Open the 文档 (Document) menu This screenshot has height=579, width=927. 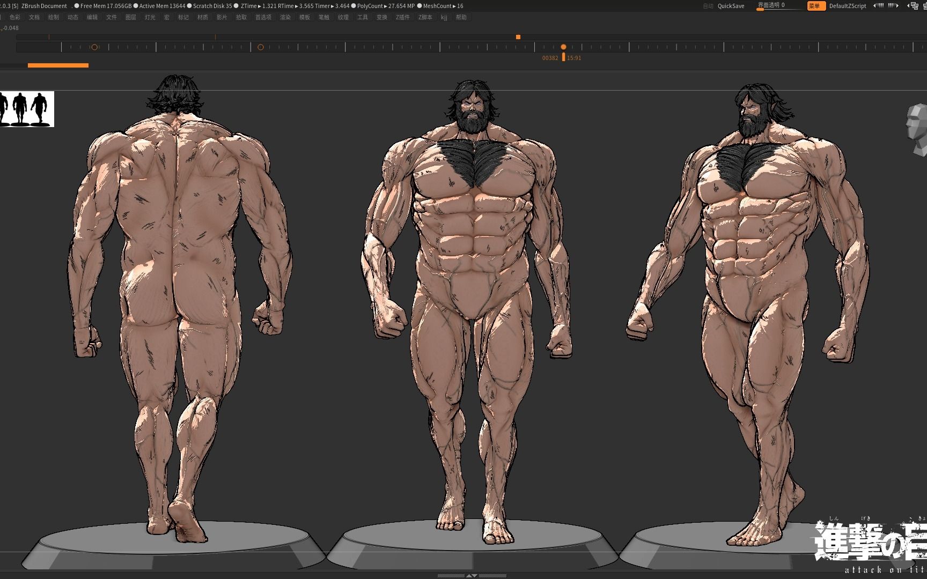pos(34,17)
